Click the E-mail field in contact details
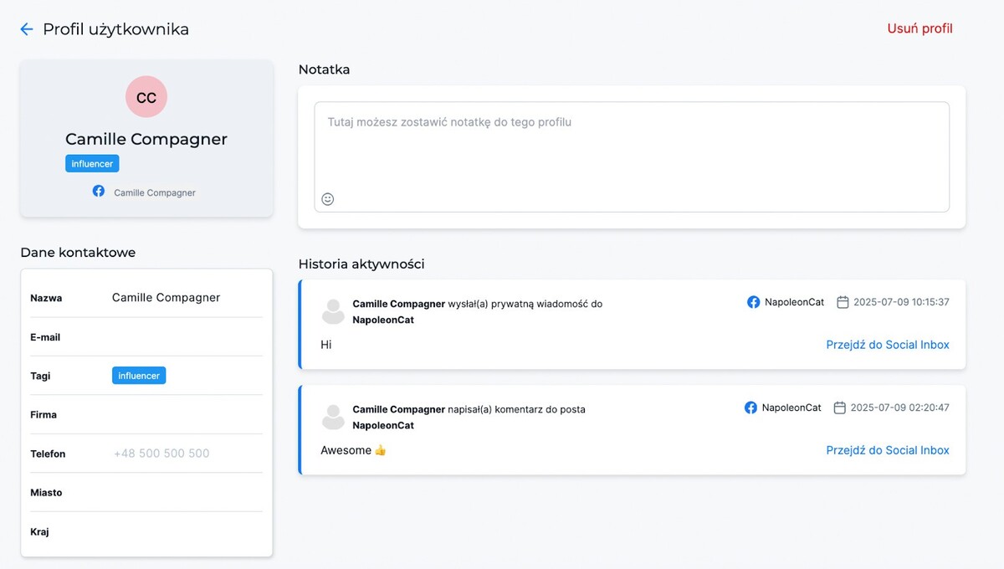 point(186,337)
